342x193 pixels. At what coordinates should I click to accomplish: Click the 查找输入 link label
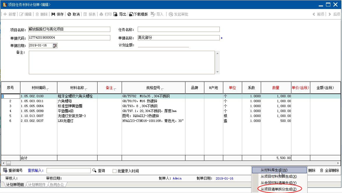pos(36,171)
